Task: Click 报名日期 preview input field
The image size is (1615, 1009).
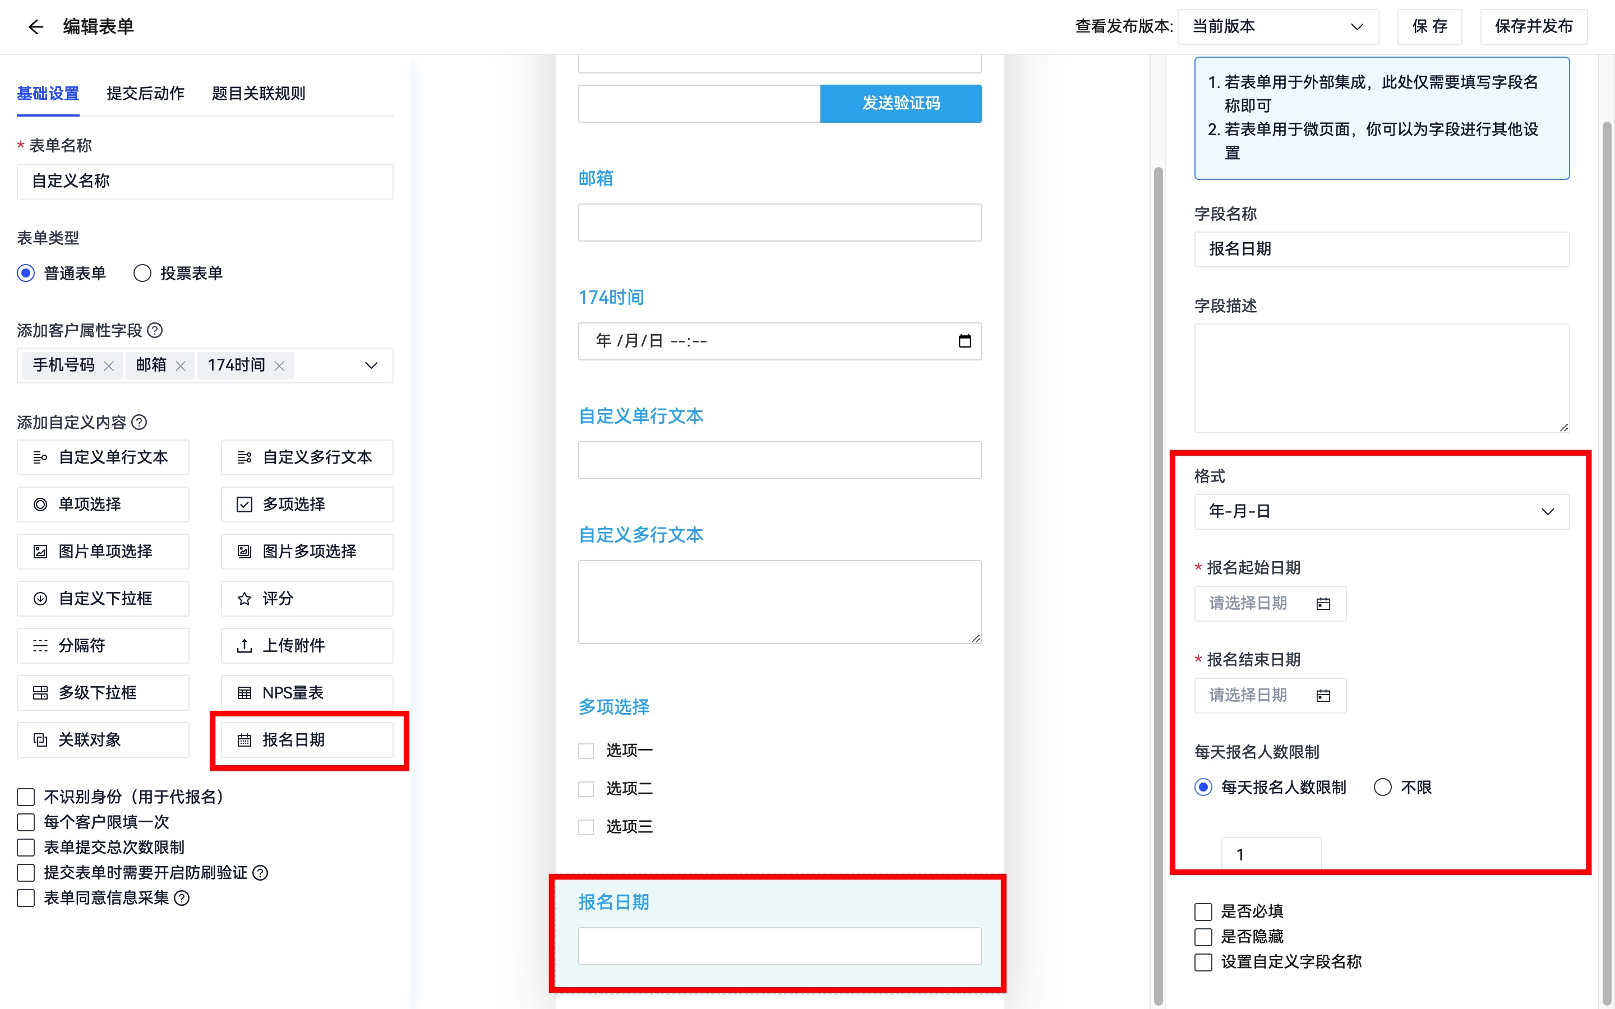Action: 779,946
